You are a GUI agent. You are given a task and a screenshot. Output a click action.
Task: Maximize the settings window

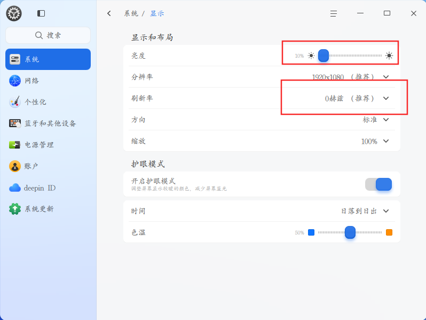pos(387,13)
